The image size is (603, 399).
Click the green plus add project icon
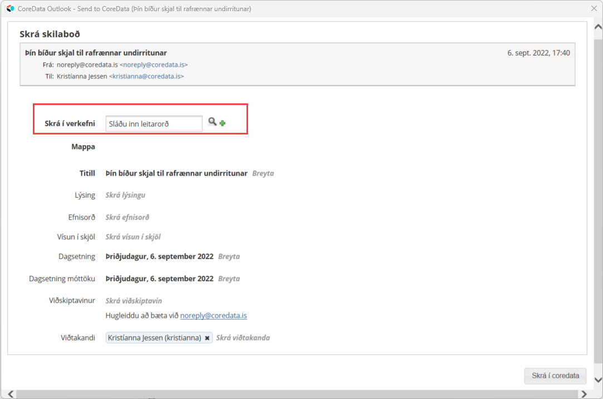tap(223, 123)
